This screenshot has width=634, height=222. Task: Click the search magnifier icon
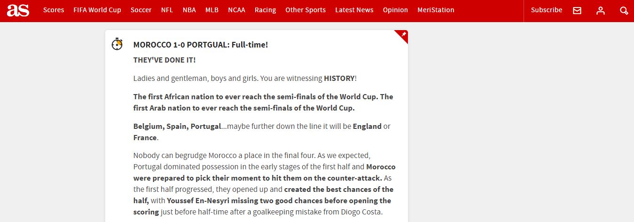(624, 10)
